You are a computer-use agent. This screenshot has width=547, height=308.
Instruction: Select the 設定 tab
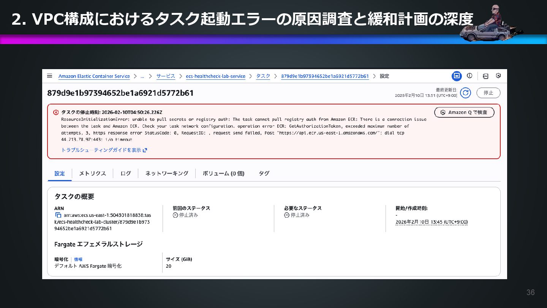60,174
